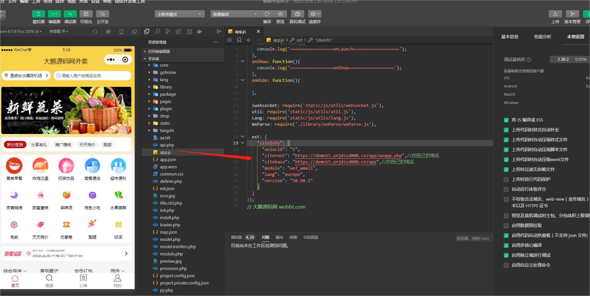Expand the pages folder in the tree
Image resolution: width=590 pixels, height=296 pixels.
coord(165,102)
